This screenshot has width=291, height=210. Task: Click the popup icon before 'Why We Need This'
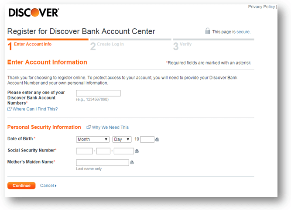point(89,127)
